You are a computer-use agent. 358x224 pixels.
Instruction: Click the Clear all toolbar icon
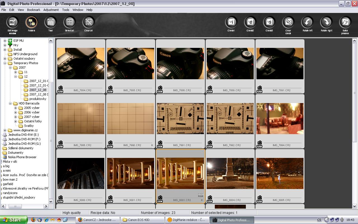[x=88, y=22]
